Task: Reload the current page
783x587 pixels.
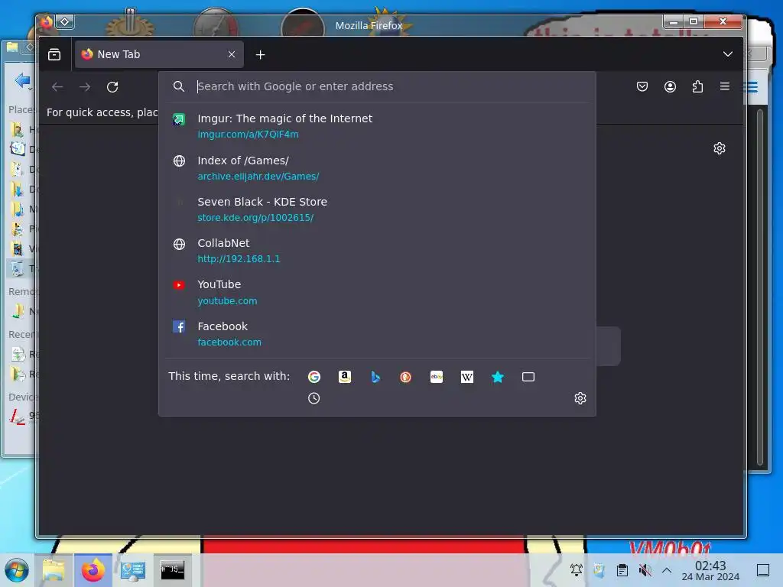Action: tap(112, 87)
